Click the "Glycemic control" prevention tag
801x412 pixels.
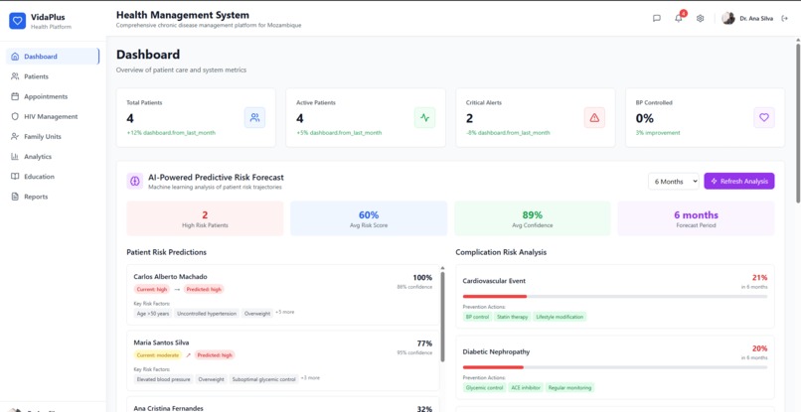[485, 387]
